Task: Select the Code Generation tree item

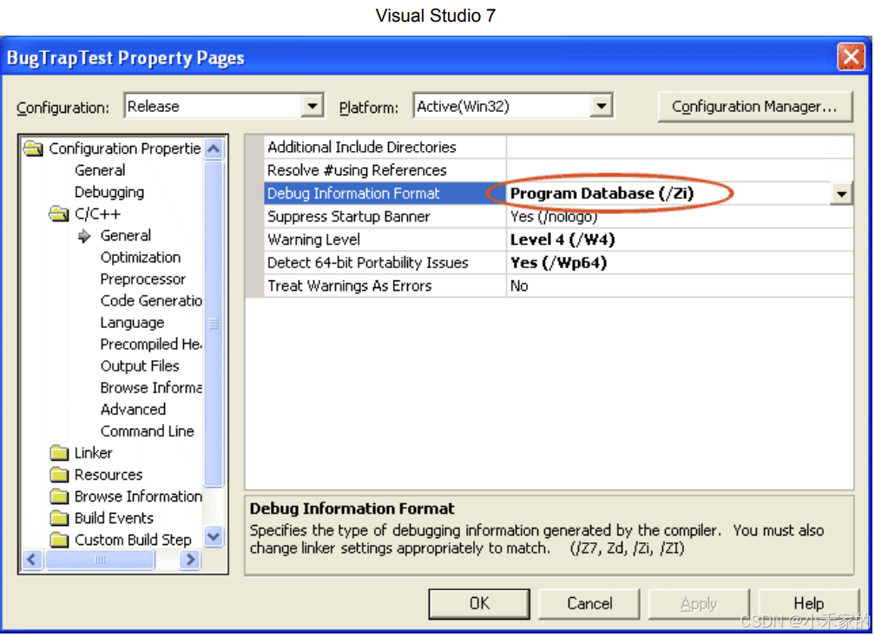Action: tap(151, 300)
